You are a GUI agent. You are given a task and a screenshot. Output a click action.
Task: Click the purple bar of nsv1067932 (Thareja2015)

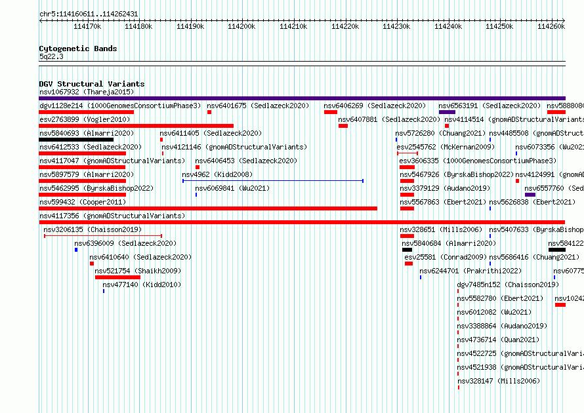pos(302,98)
